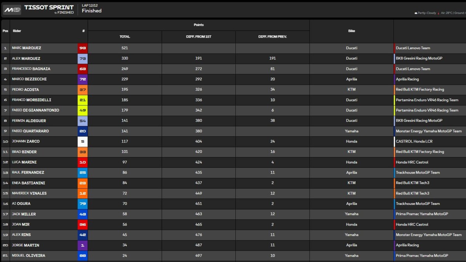Open rider Francesco Bagnaia's name
Viewport: 466px width, 262px height.
[x=31, y=69]
